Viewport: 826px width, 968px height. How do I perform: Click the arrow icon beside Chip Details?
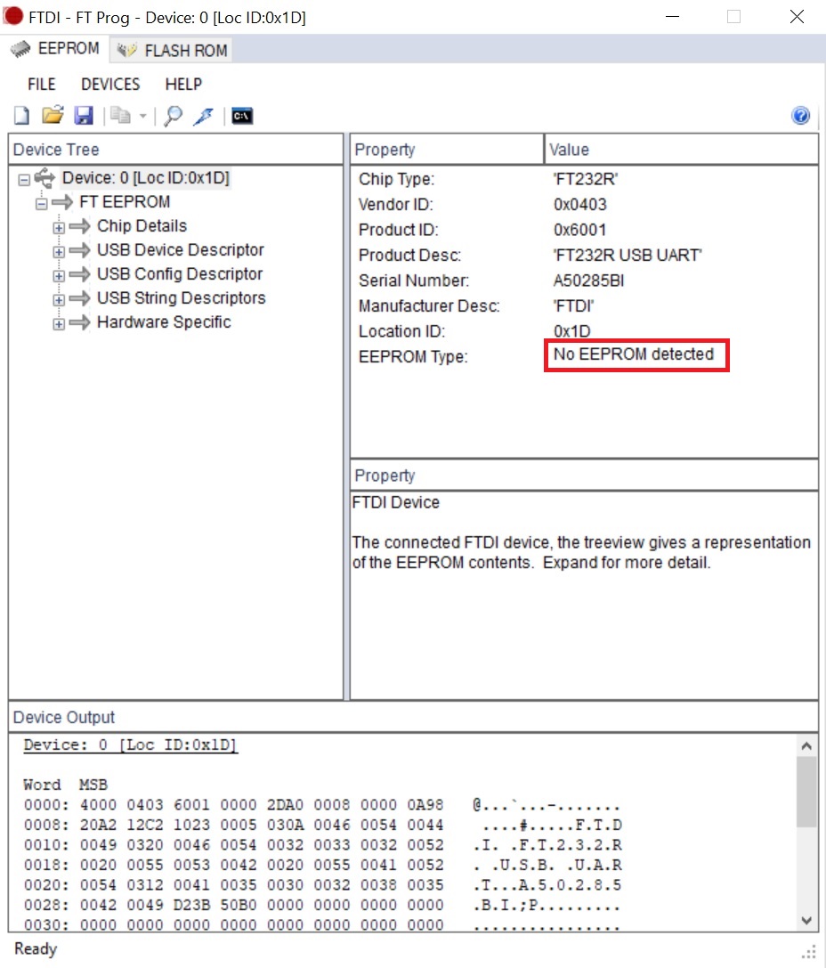point(79,226)
